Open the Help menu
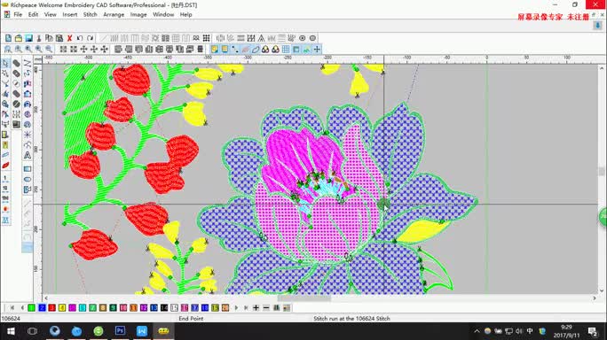 [x=185, y=14]
